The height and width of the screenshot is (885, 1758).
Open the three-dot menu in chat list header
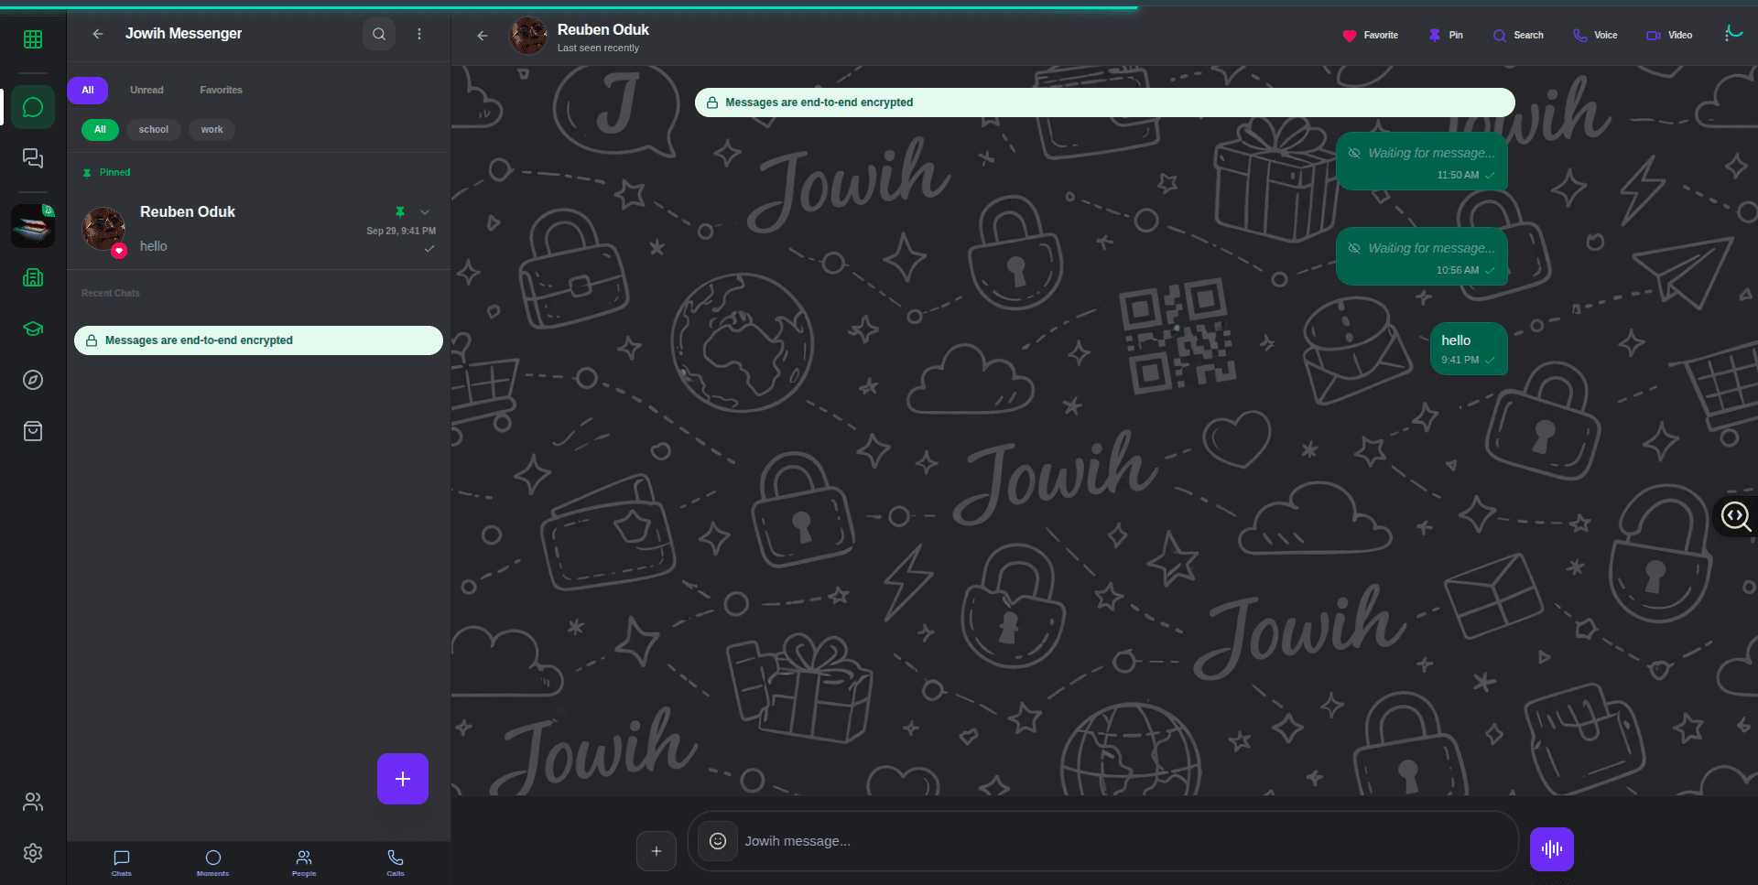click(x=419, y=34)
